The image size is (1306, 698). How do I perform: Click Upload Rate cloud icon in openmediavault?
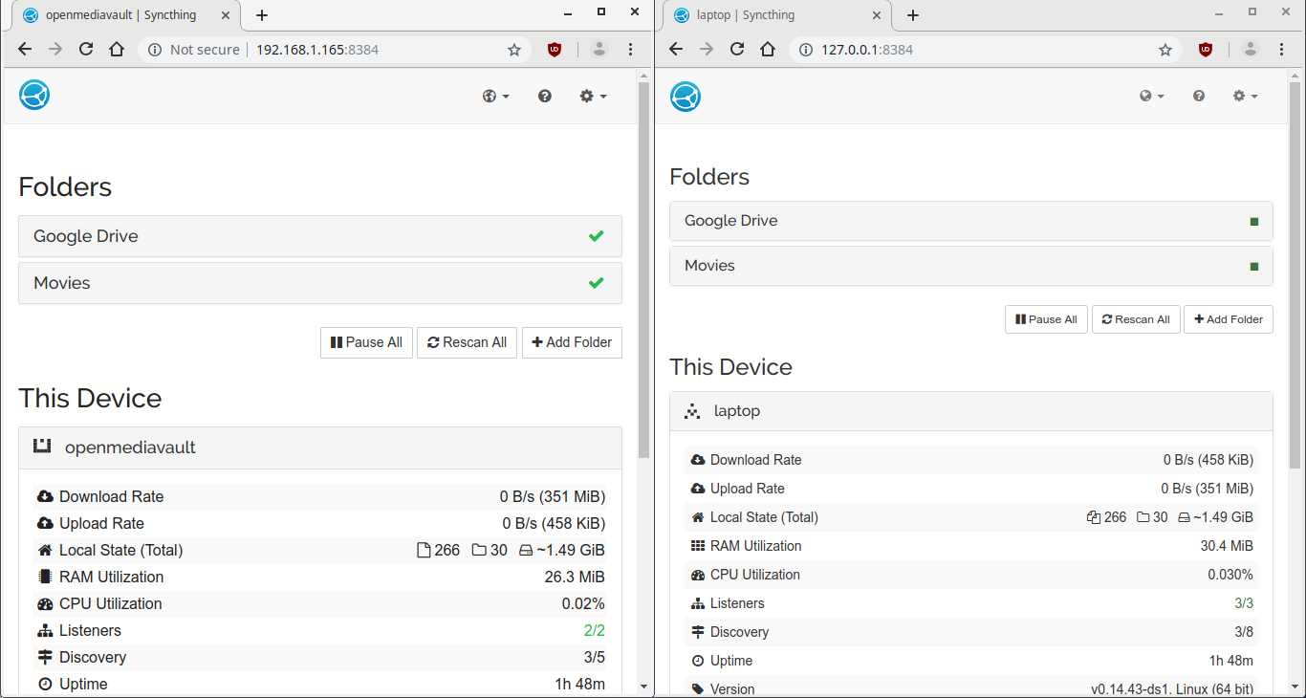click(45, 523)
